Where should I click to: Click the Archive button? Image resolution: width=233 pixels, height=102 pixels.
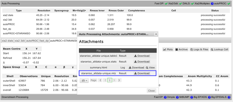click(182, 49)
